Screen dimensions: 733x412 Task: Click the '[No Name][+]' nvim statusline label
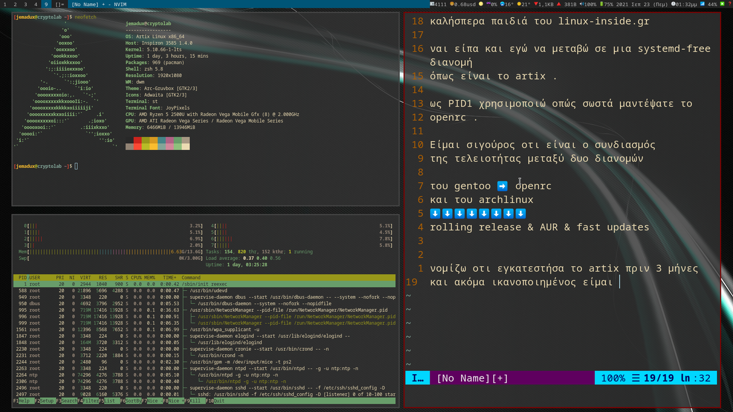[472, 378]
